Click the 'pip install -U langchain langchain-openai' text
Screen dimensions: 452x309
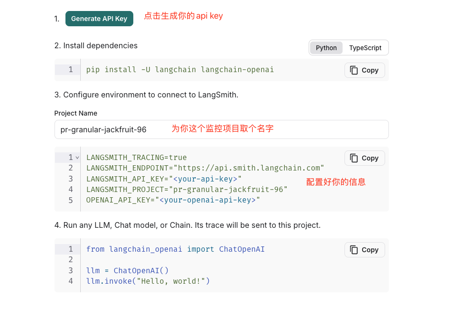pos(180,70)
